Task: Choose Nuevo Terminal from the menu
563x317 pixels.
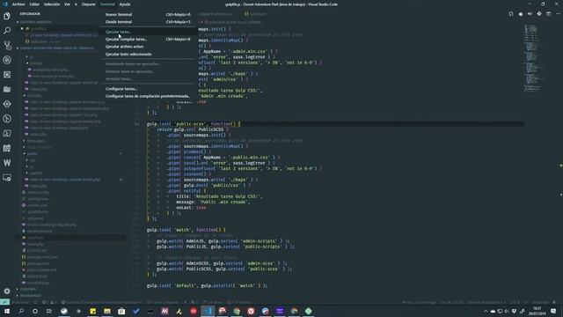Action: tap(148, 14)
